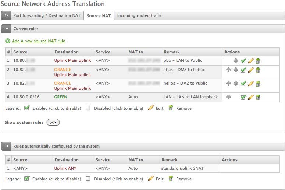This screenshot has height=190, width=285.
Task: Move the helios rule down
Action: point(236,84)
